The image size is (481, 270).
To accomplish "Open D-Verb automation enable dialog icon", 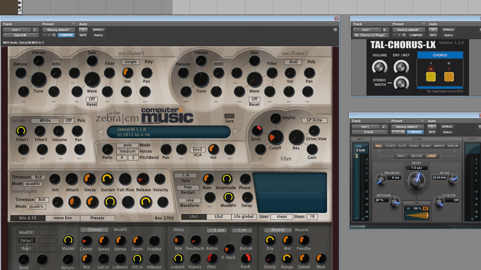I will point(432,127).
